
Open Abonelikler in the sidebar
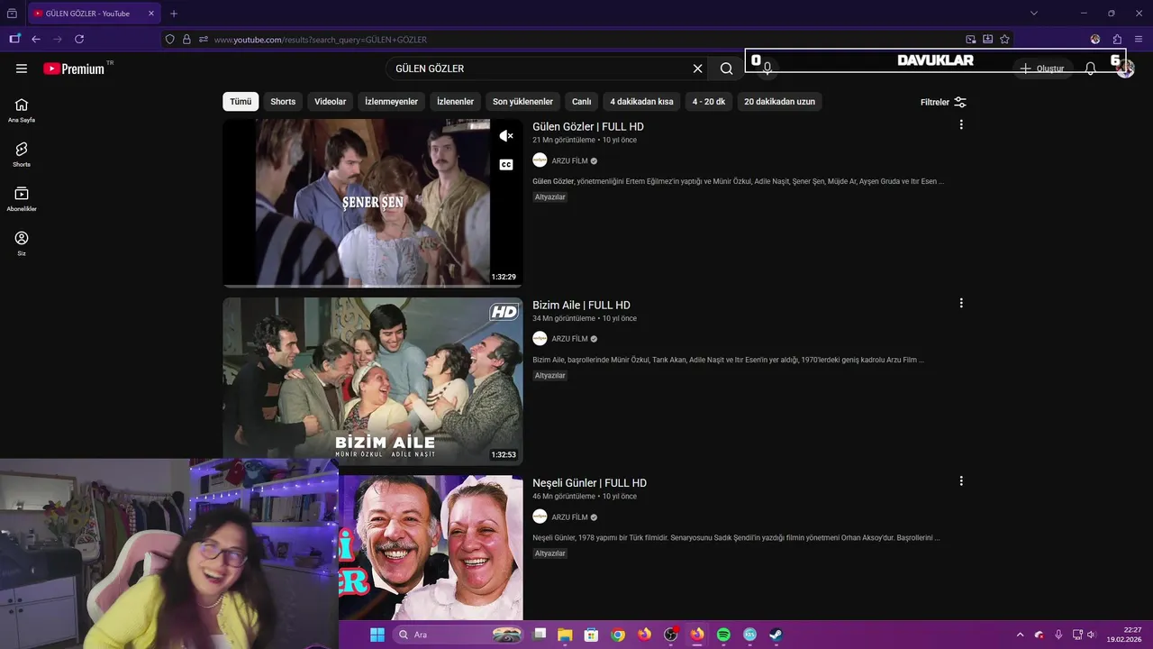pos(22,199)
